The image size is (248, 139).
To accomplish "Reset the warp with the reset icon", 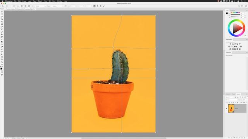I will point(98,6).
